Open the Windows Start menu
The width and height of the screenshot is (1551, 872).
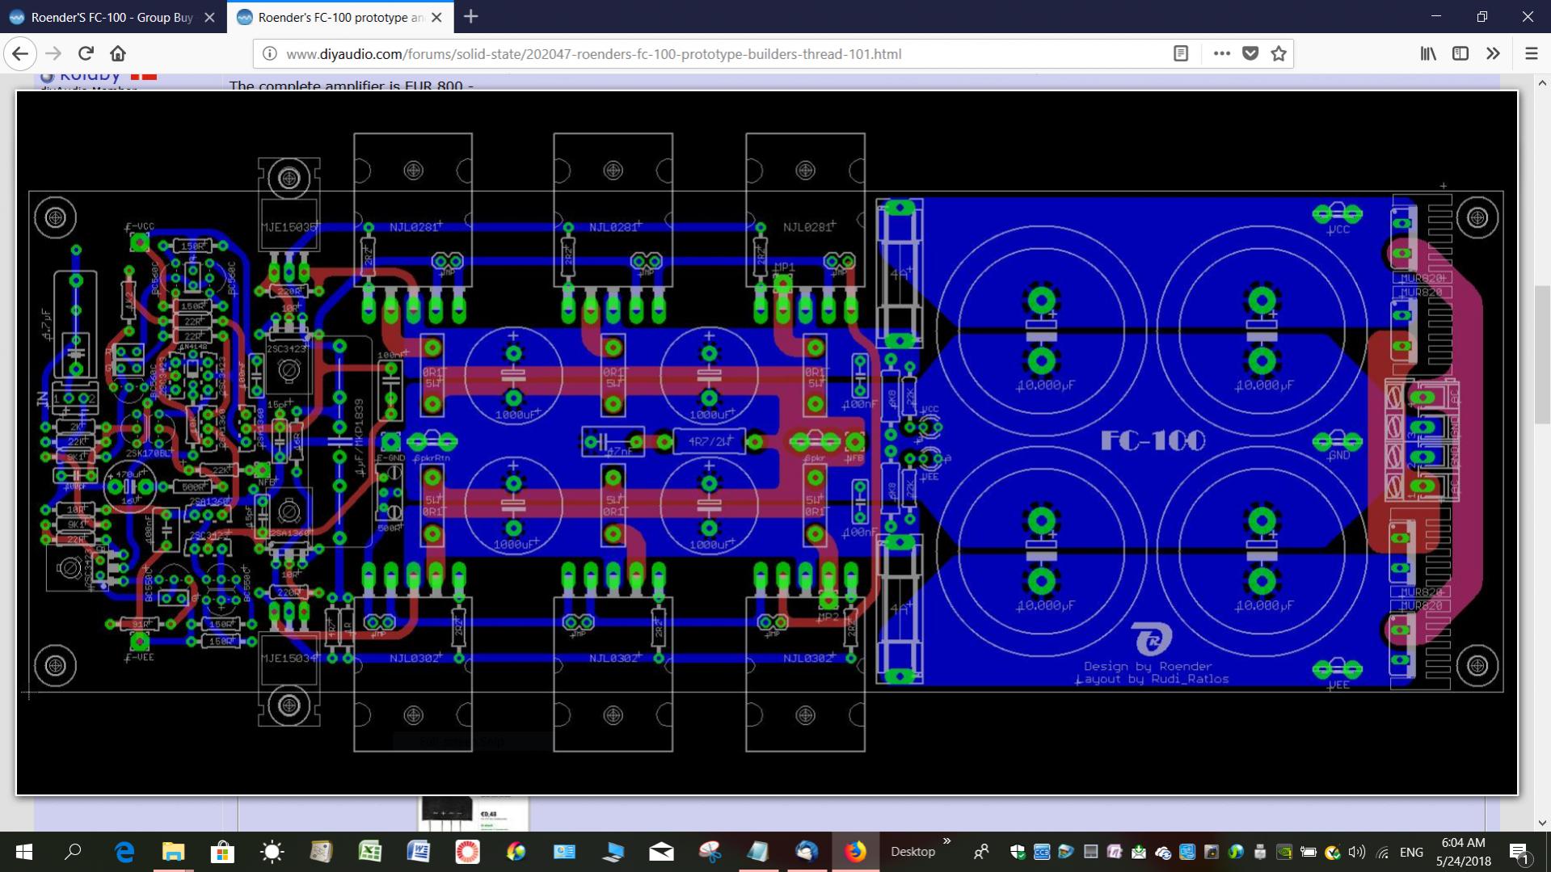[24, 852]
